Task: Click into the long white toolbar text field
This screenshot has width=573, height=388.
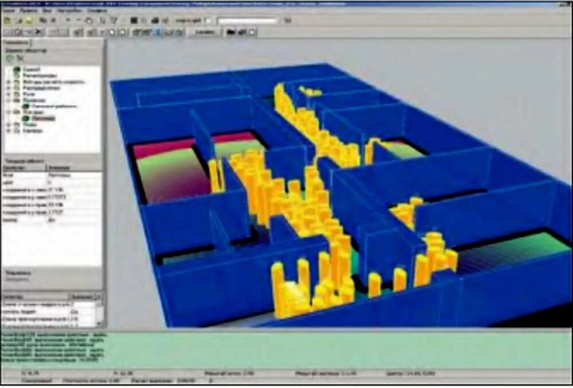Action: click(x=248, y=21)
